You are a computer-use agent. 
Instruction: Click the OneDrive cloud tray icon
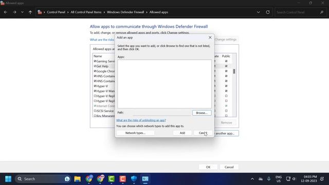[261, 179]
